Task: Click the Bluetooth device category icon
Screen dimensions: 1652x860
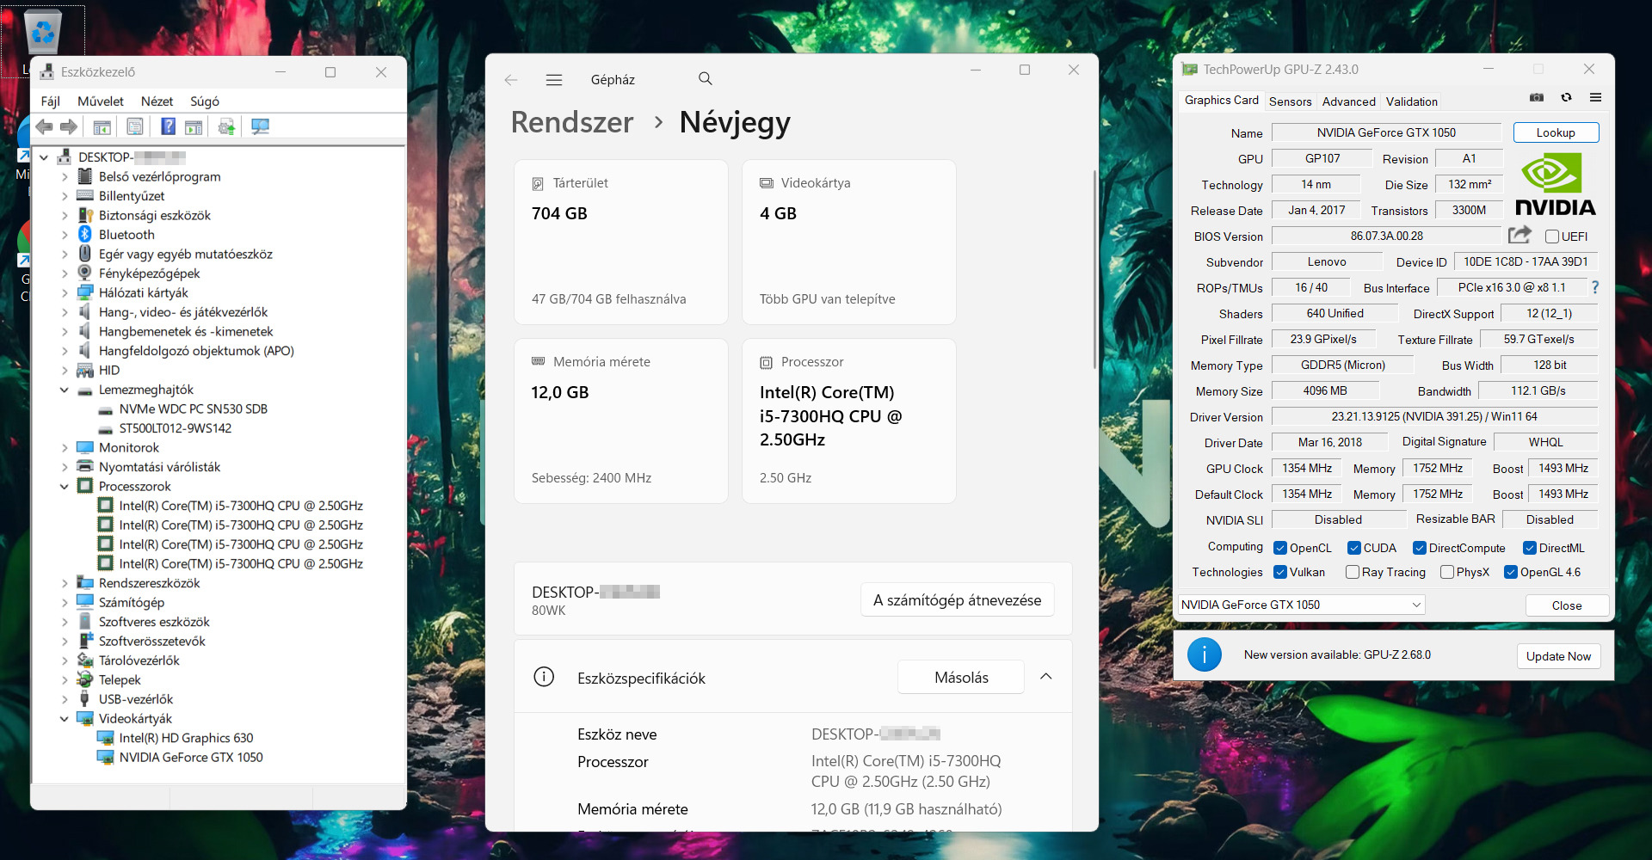Action: (85, 234)
